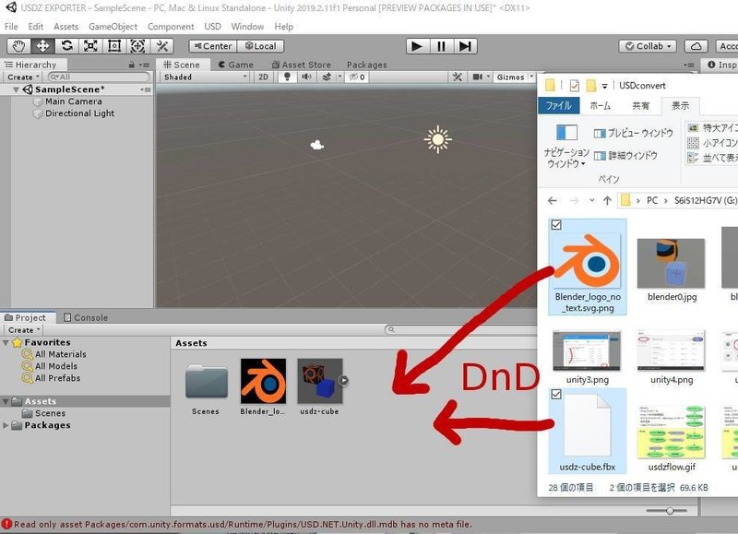Toggle handle rotation Local button
Screen dimensions: 738x534
point(260,46)
